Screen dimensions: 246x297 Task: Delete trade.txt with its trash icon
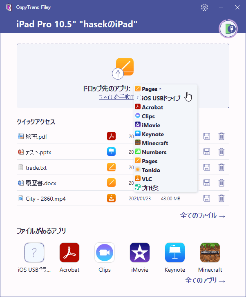221,167
